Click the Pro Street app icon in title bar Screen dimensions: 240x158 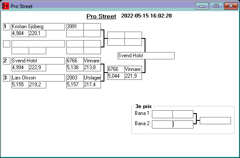pos(6,6)
